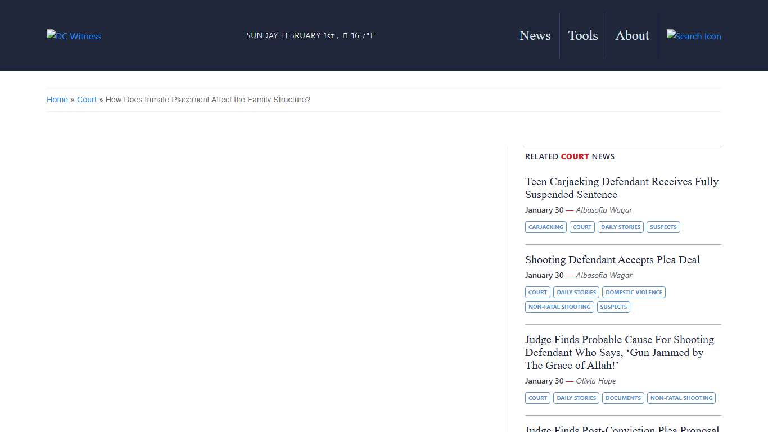
Task: Go to Home breadcrumb link
Action: click(x=57, y=100)
